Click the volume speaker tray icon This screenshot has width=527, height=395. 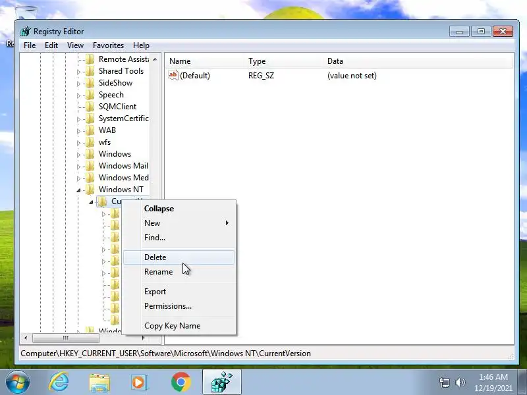[460, 382]
